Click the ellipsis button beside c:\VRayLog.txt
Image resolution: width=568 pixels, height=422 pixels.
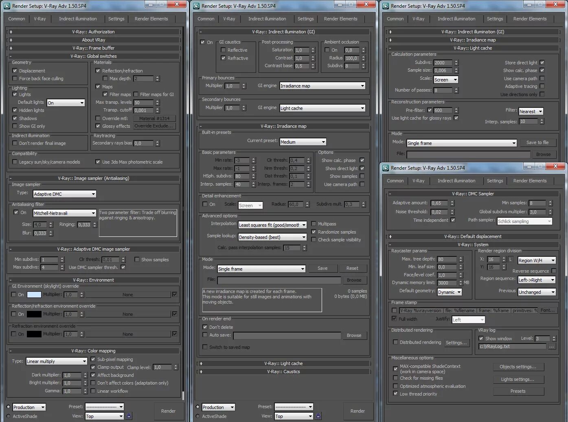tap(551, 347)
